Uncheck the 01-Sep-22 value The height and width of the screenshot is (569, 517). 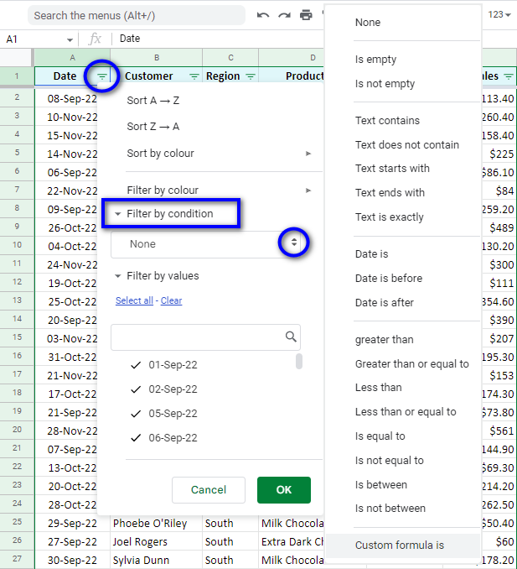(x=136, y=365)
